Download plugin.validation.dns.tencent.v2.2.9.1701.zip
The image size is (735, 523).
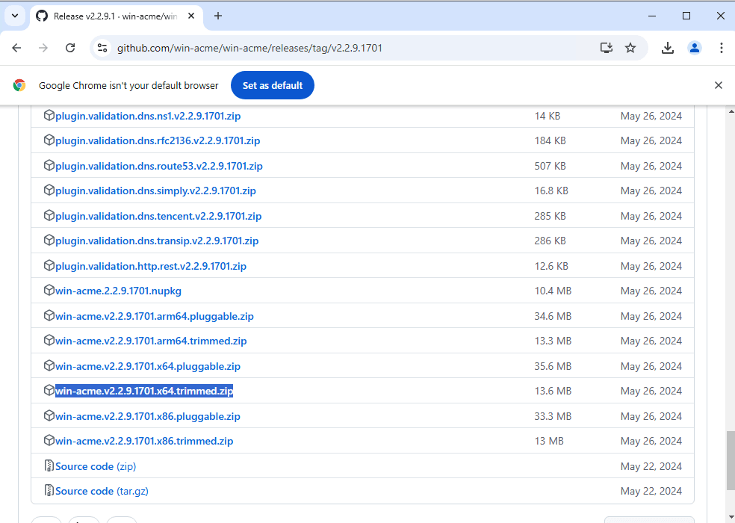(x=158, y=216)
